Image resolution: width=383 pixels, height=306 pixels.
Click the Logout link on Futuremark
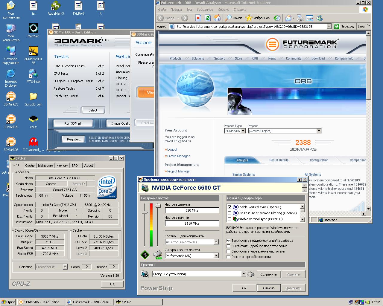pos(172,149)
